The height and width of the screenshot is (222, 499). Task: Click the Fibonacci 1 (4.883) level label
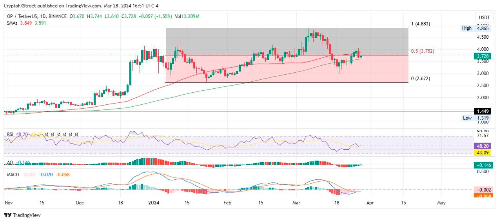[420, 24]
